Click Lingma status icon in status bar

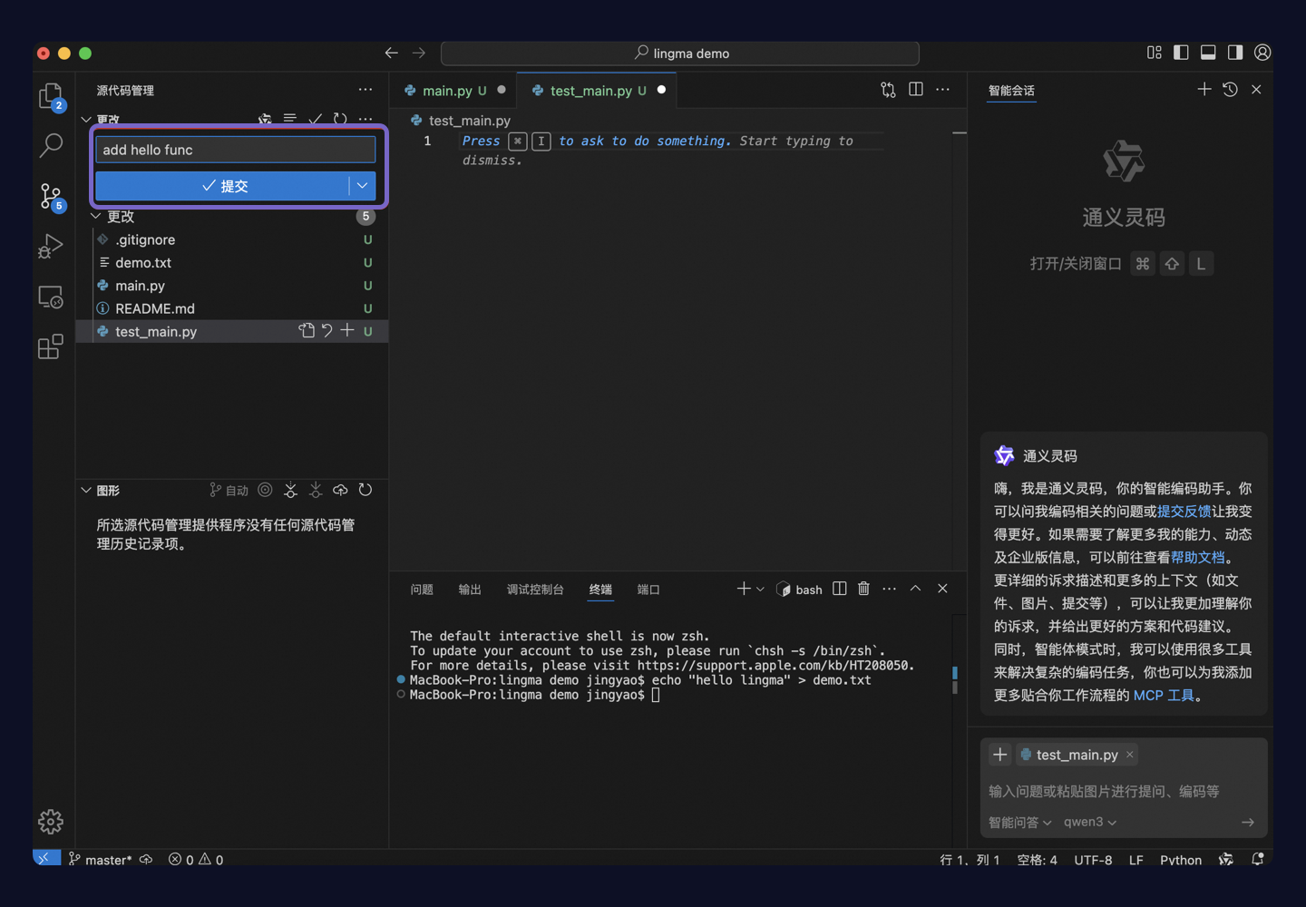click(1226, 859)
